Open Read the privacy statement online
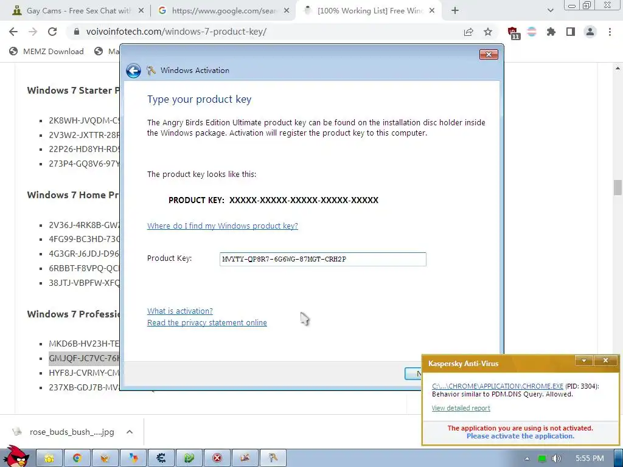Image resolution: width=623 pixels, height=467 pixels. click(x=207, y=322)
